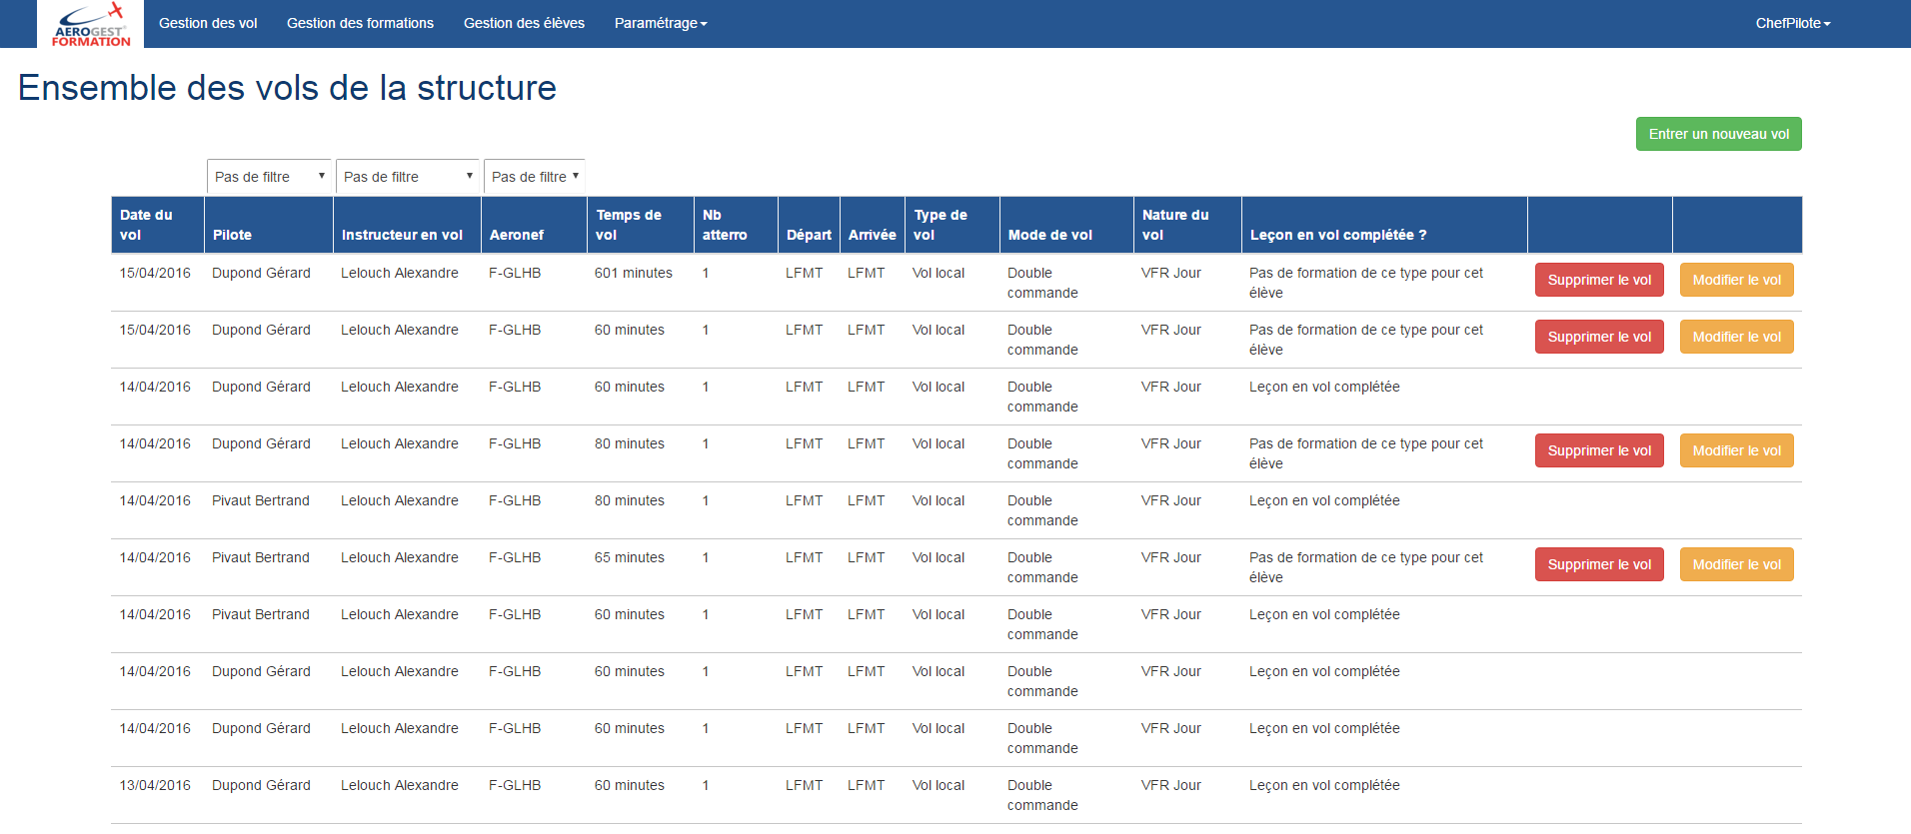
Task: Open the Instructeur en vol filter dropdown
Action: pyautogui.click(x=408, y=176)
